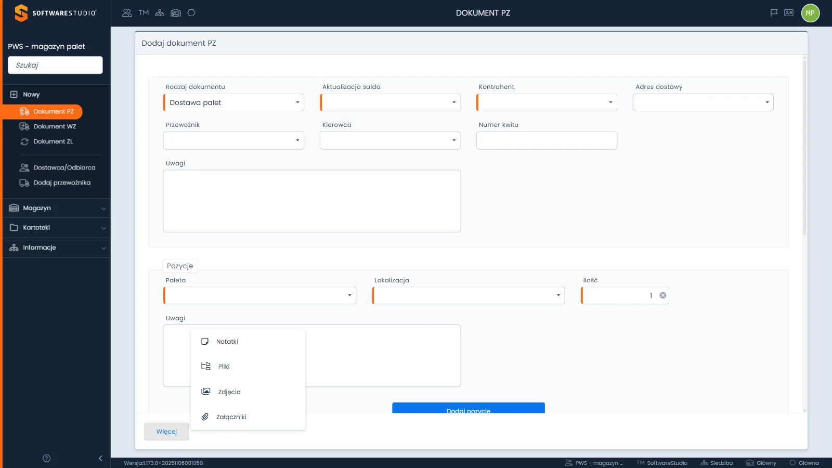The height and width of the screenshot is (468, 832).
Task: Click the Numer kwitu input field
Action: pyautogui.click(x=547, y=140)
